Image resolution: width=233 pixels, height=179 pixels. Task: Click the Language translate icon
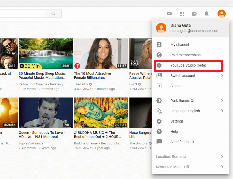click(159, 111)
